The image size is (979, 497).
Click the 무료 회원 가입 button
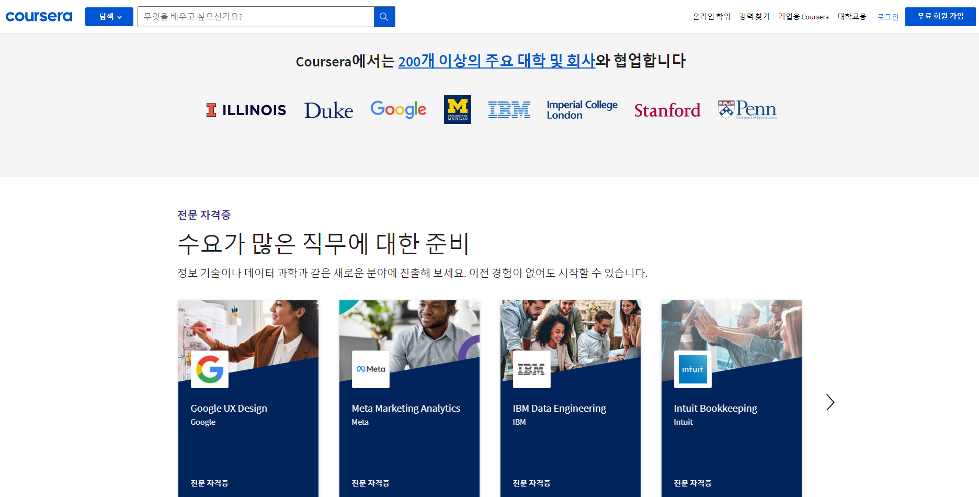click(x=940, y=17)
